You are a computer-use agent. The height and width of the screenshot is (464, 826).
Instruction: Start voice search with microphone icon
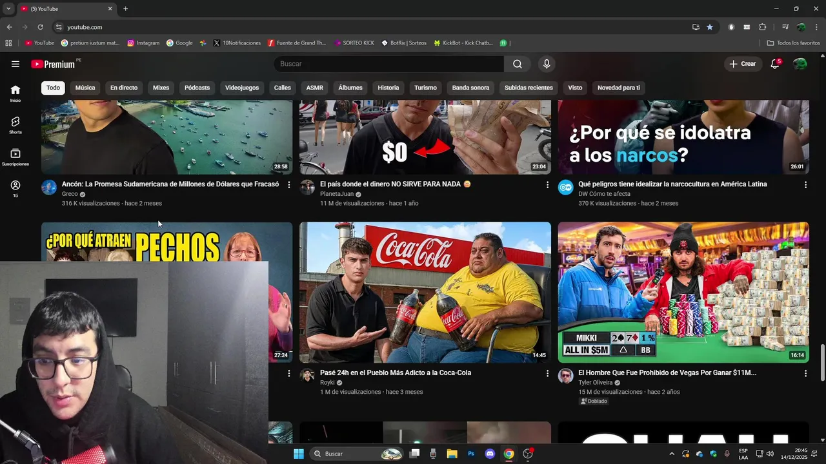(547, 64)
